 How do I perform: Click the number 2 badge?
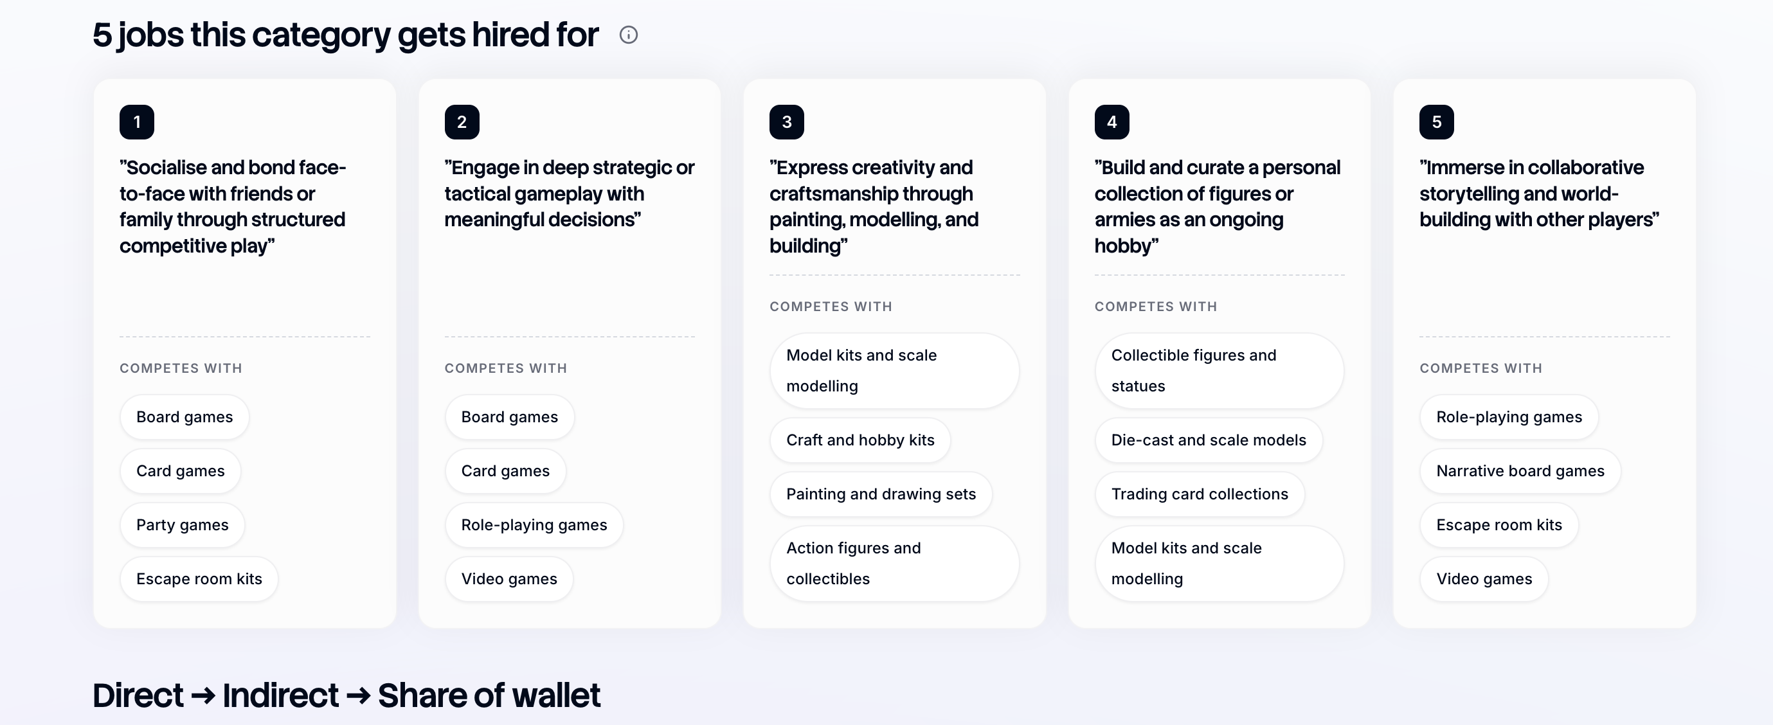click(462, 121)
